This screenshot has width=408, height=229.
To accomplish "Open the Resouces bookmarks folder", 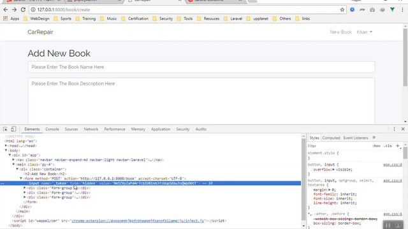I will tap(208, 18).
